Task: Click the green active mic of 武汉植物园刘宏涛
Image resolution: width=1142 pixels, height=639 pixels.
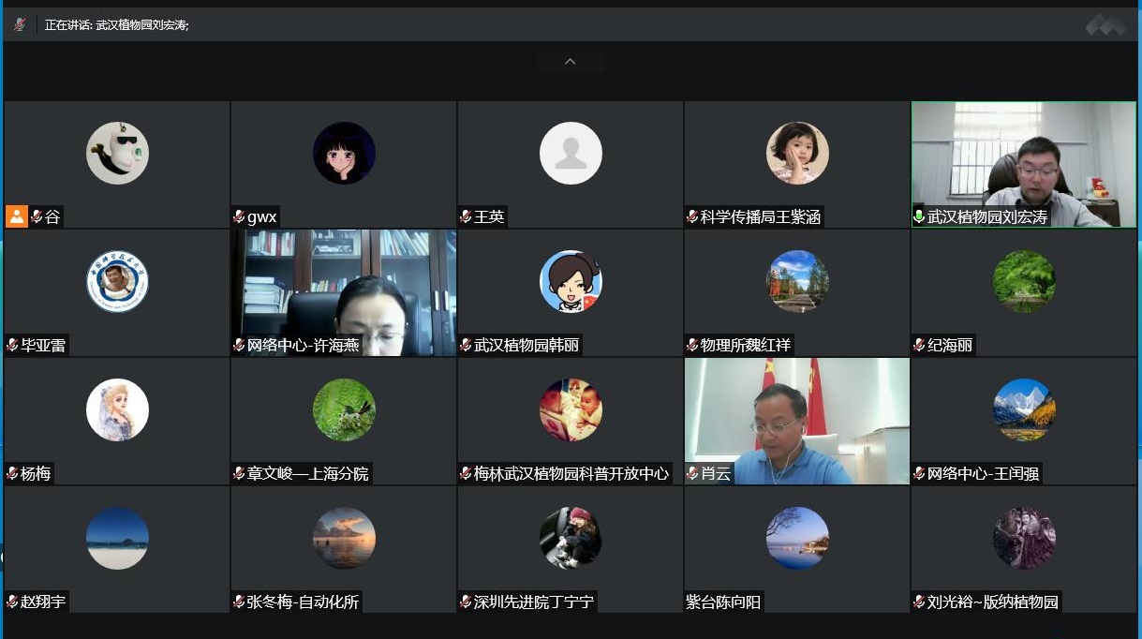Action: [x=919, y=217]
